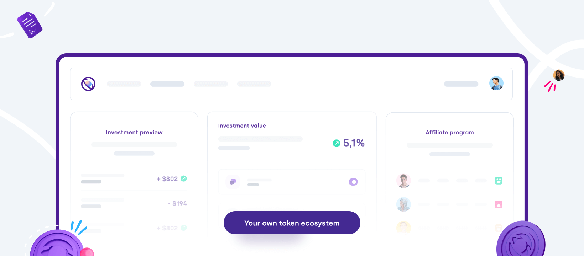Click the green arrow icon beside 5,1%
This screenshot has height=256, width=584.
(337, 143)
